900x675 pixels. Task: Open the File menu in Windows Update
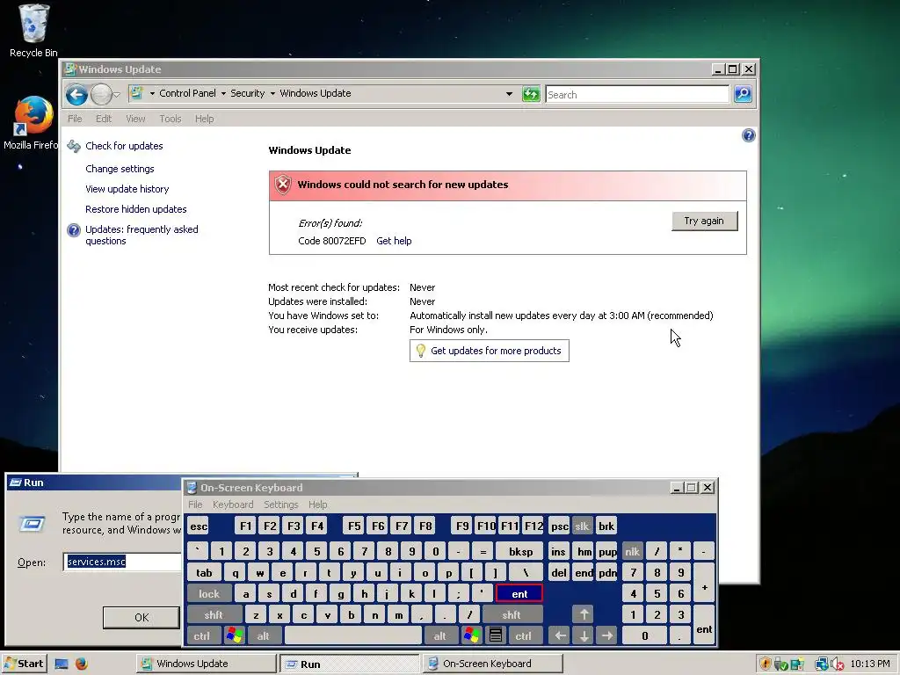click(x=75, y=119)
